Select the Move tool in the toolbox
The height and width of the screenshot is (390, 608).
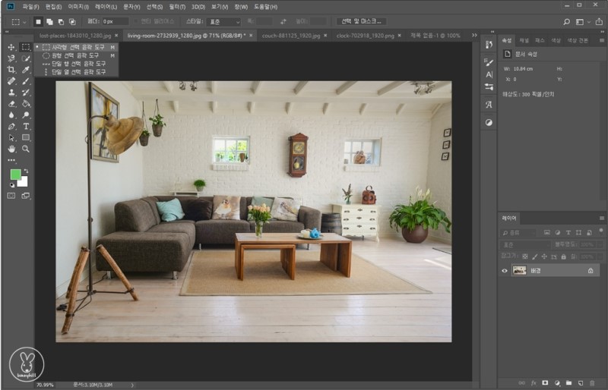click(x=11, y=47)
